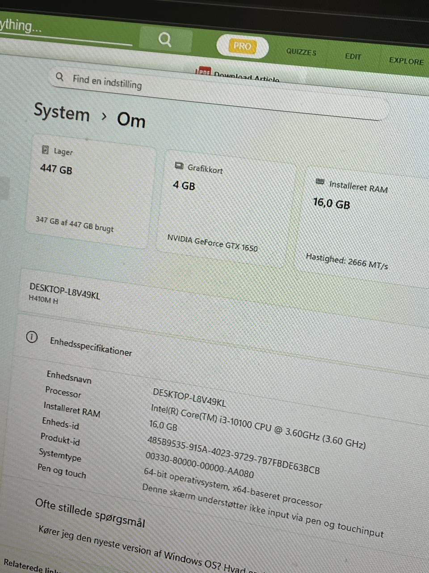
Task: Select '64-bit operativsystem' system type value
Action: [x=232, y=488]
